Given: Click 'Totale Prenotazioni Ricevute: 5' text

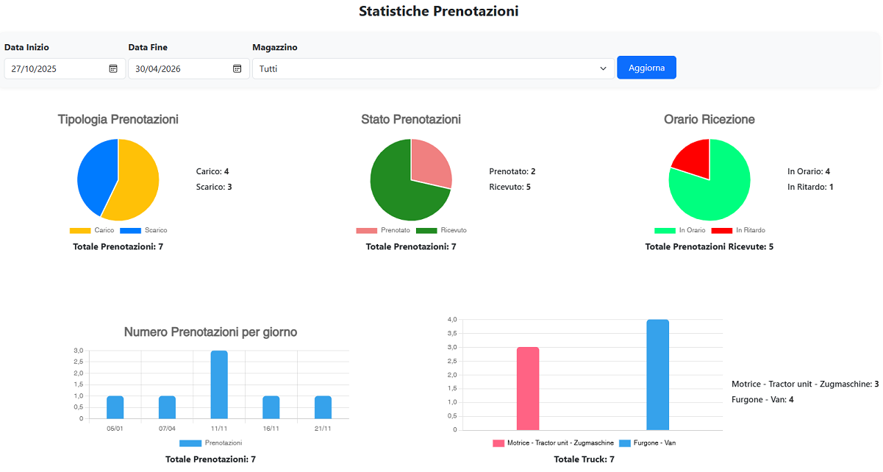Looking at the screenshot, I should pyautogui.click(x=709, y=246).
